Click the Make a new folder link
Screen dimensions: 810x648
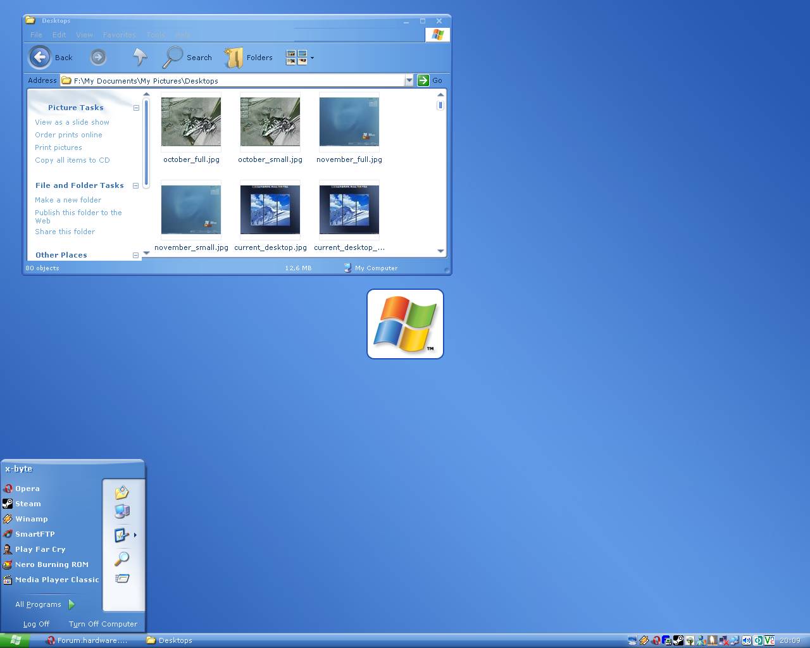click(x=68, y=200)
